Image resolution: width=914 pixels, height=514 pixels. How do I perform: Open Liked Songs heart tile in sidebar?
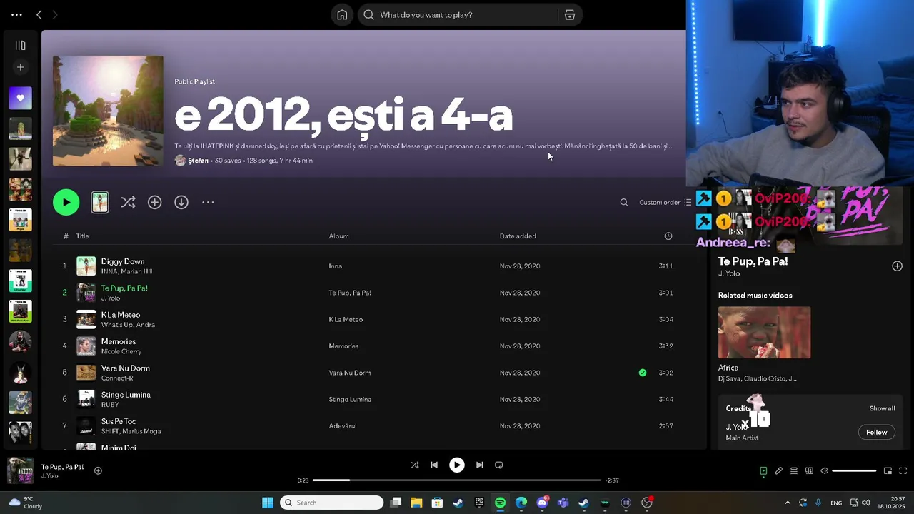pyautogui.click(x=20, y=98)
